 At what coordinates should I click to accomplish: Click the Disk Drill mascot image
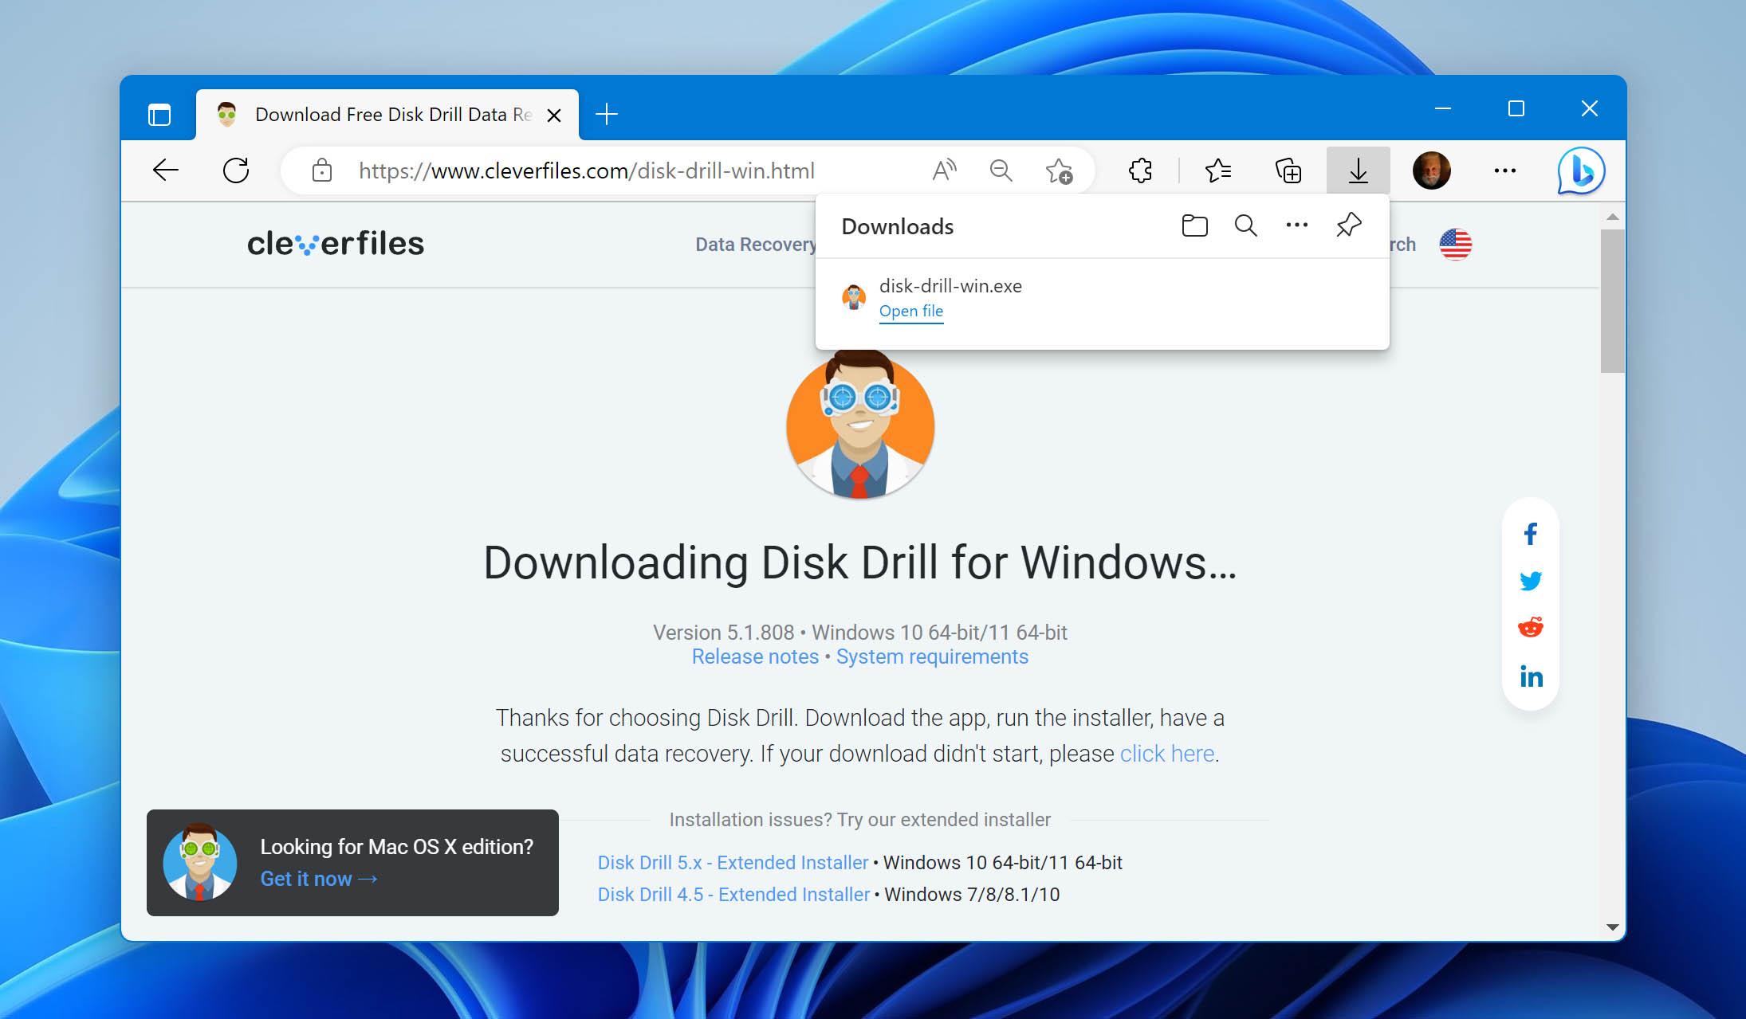pyautogui.click(x=860, y=425)
